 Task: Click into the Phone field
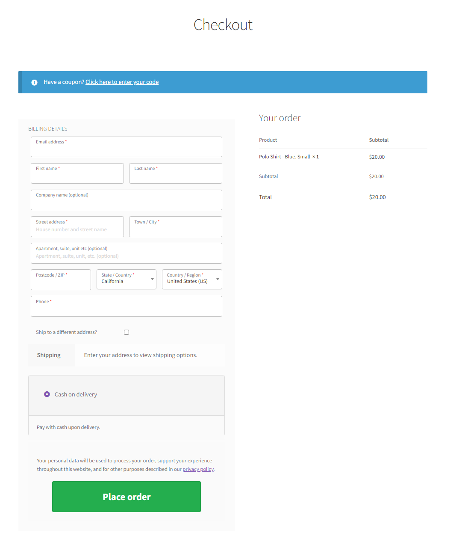click(x=127, y=306)
